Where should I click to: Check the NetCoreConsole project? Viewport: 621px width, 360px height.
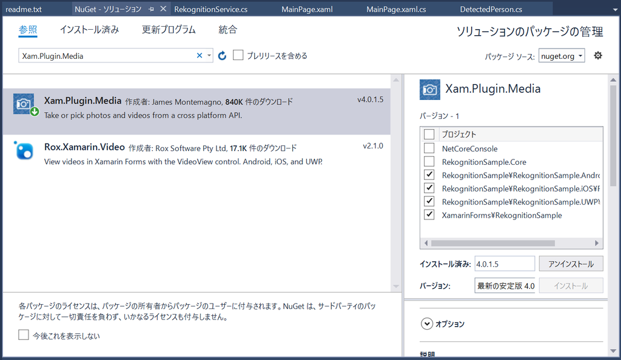tap(429, 148)
